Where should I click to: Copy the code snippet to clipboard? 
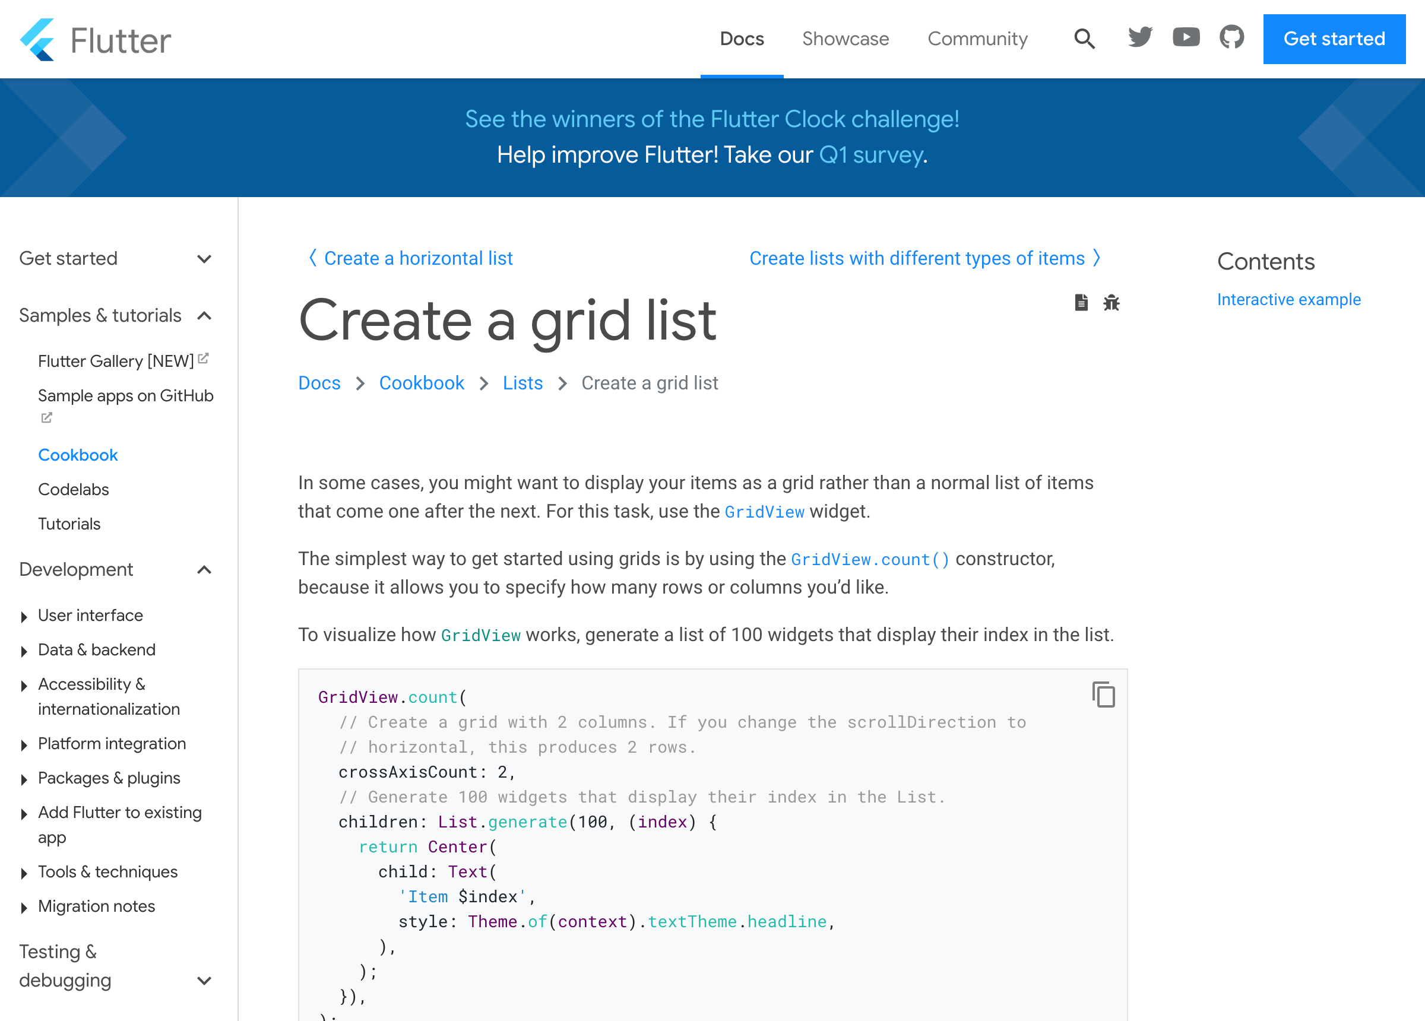click(x=1103, y=695)
